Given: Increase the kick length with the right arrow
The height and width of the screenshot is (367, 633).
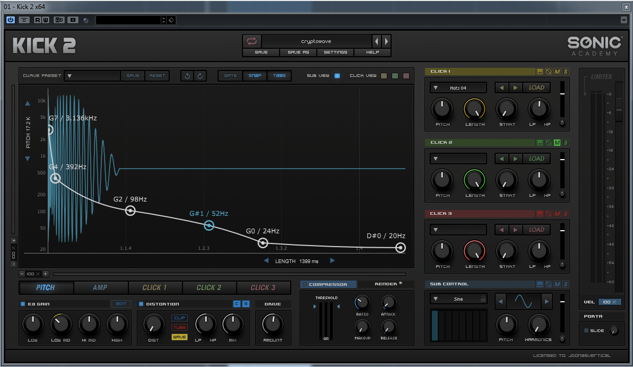Looking at the screenshot, I should point(332,260).
